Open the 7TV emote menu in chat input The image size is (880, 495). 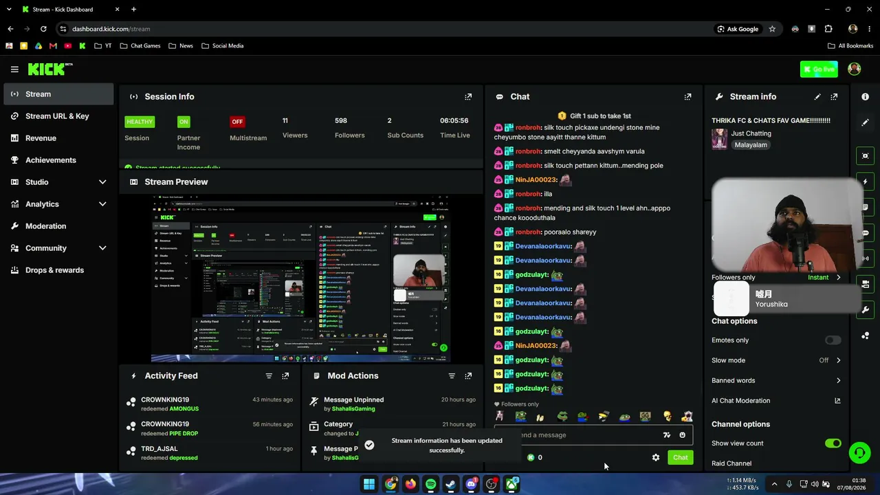666,435
